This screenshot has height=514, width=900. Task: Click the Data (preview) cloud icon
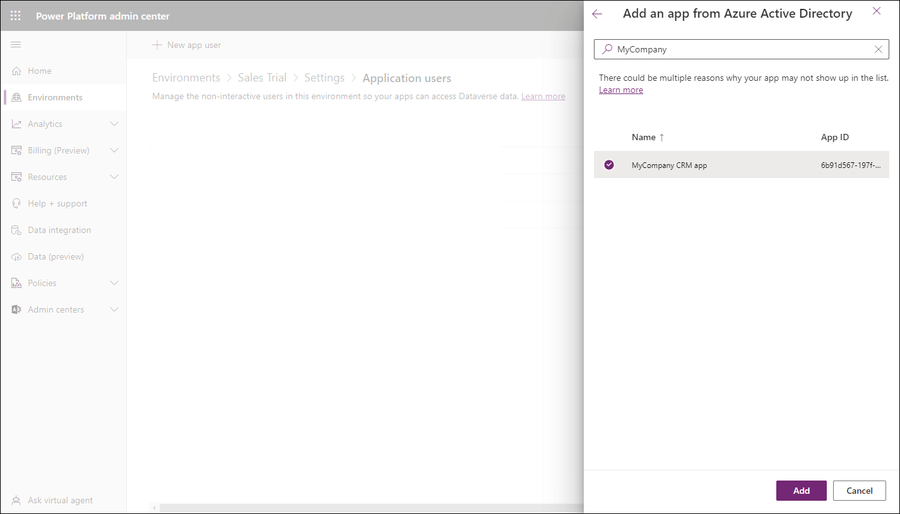[16, 256]
